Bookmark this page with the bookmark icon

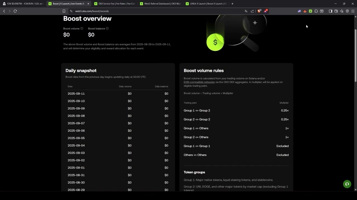point(64,11)
